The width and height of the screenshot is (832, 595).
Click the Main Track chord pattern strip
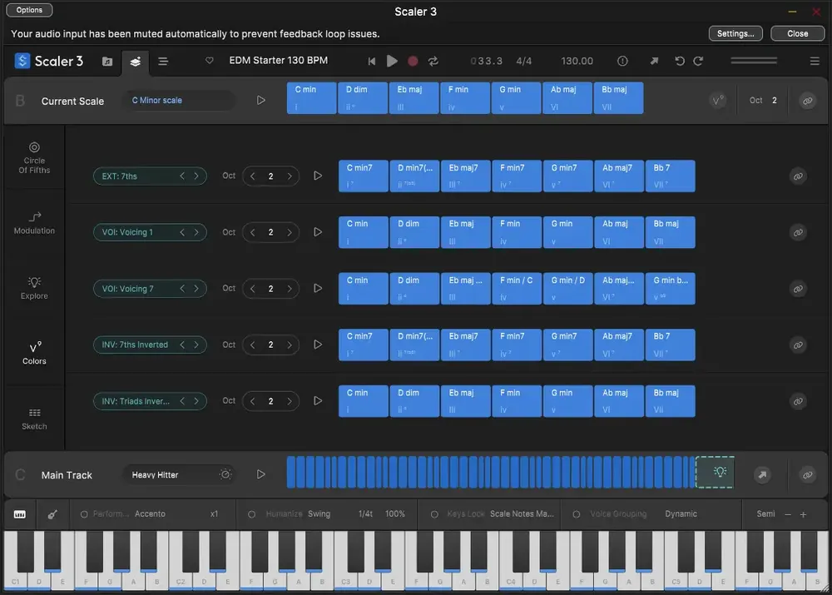point(491,472)
